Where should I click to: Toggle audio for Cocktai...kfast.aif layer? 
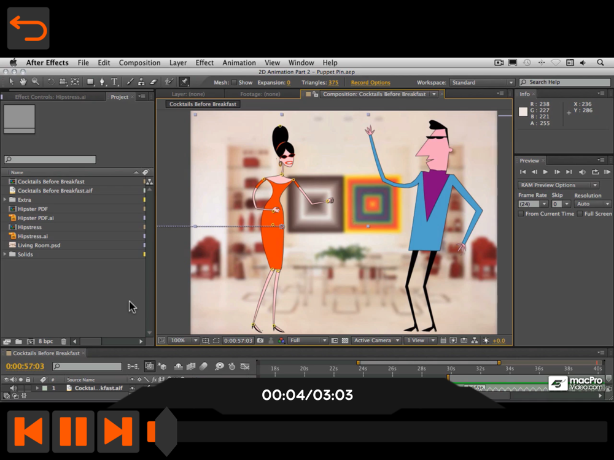click(x=14, y=388)
